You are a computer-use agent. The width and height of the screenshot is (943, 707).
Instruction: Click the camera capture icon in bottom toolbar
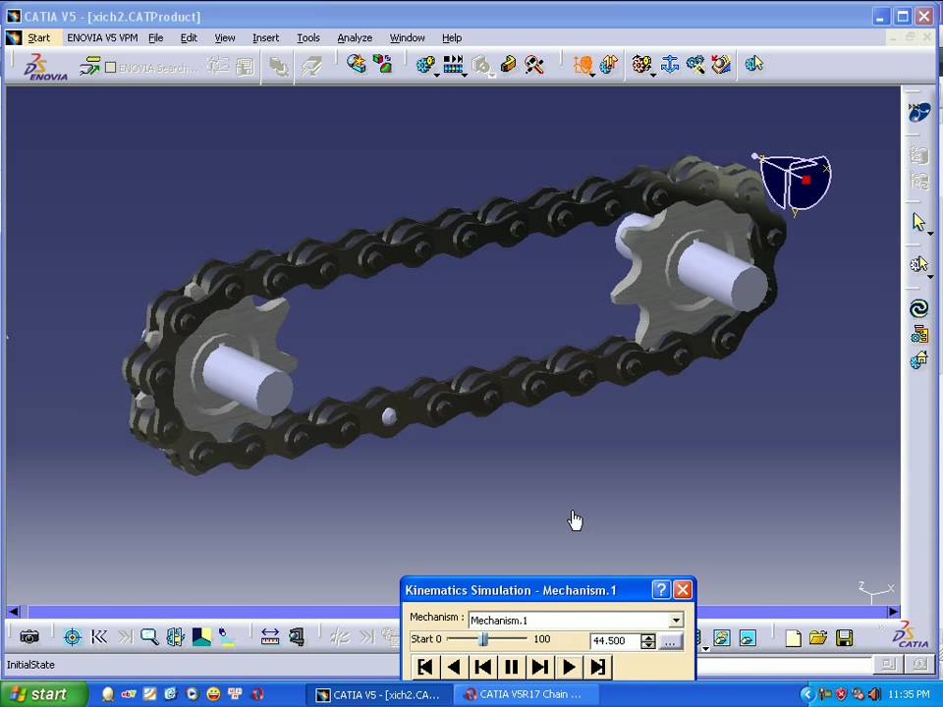(x=28, y=636)
